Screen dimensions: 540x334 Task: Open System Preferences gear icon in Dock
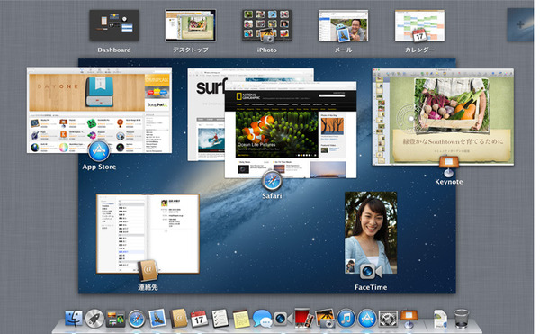[x=388, y=319]
